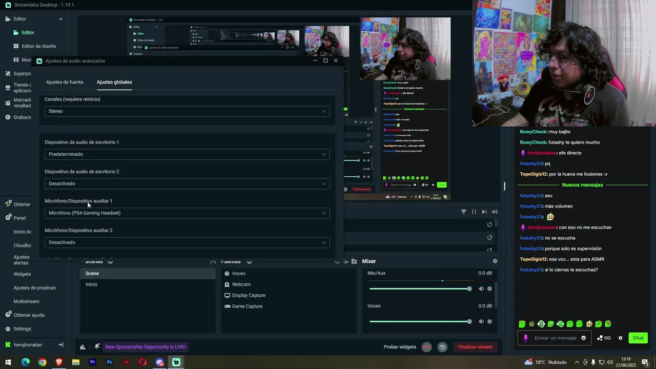Open Adobe Premiere Pro from taskbar
Screen dimensions: 656x369
click(92, 362)
